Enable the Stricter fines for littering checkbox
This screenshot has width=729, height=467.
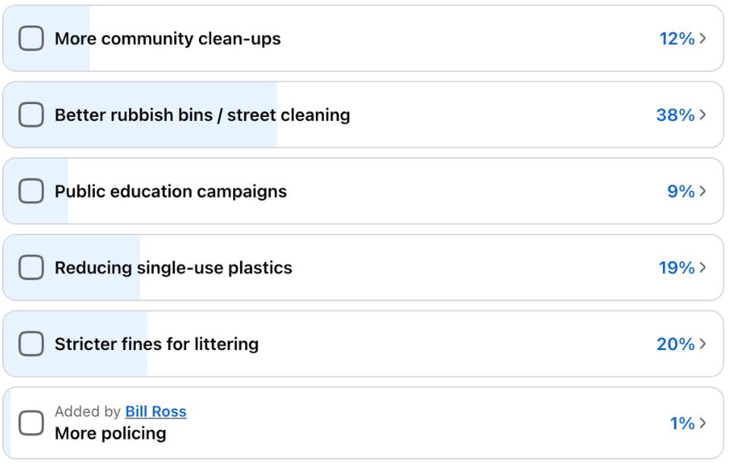(31, 344)
